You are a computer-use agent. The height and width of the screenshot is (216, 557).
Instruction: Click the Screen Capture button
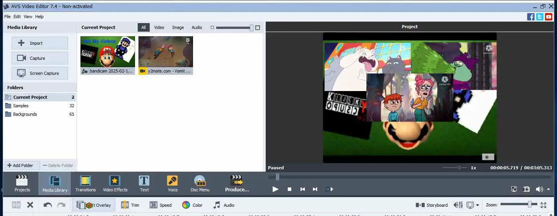40,73
